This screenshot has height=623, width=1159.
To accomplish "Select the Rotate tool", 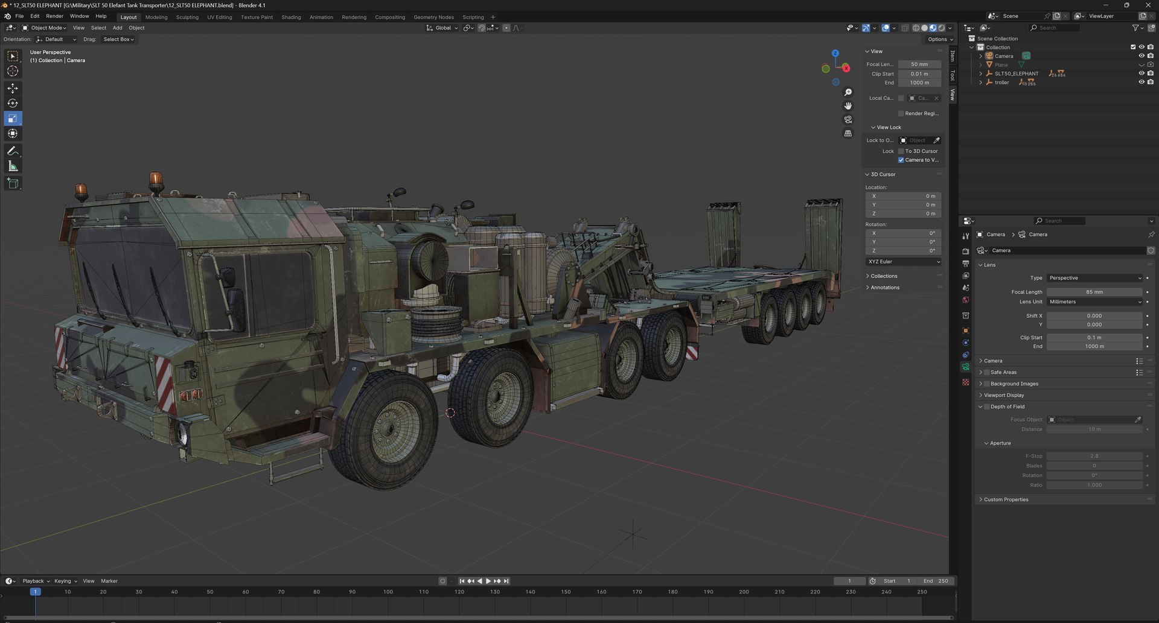I will 13,103.
